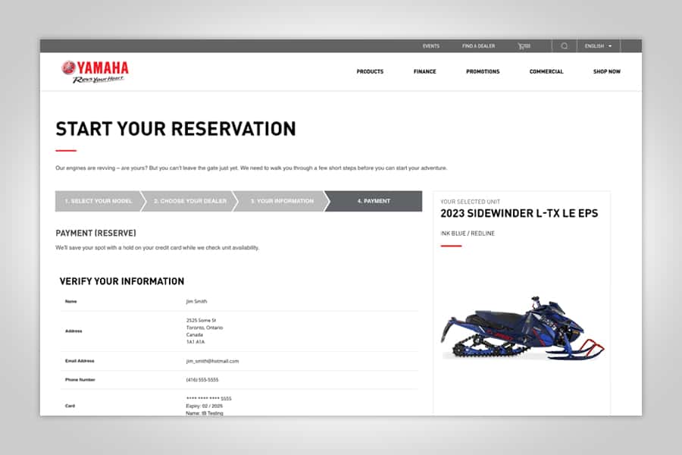Click the masked card number ending 5555

pos(209,398)
